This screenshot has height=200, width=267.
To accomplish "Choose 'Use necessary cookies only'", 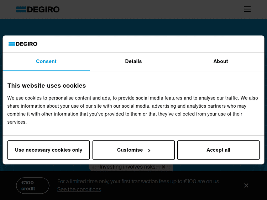I will (48, 150).
